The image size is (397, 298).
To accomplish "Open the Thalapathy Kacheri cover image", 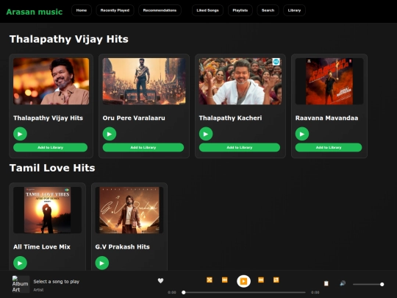I will [240, 82].
